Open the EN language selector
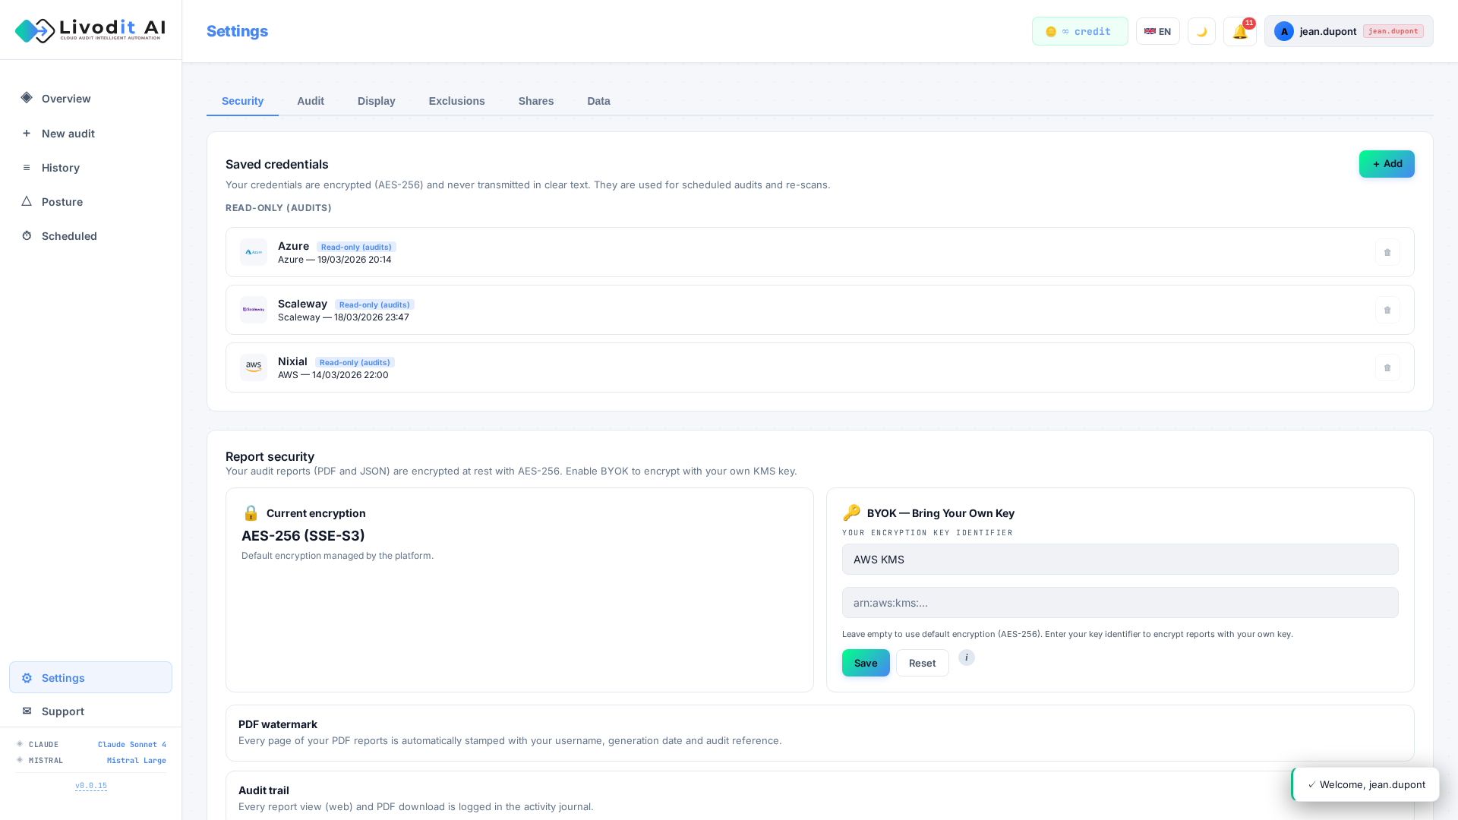The image size is (1458, 820). click(x=1157, y=32)
